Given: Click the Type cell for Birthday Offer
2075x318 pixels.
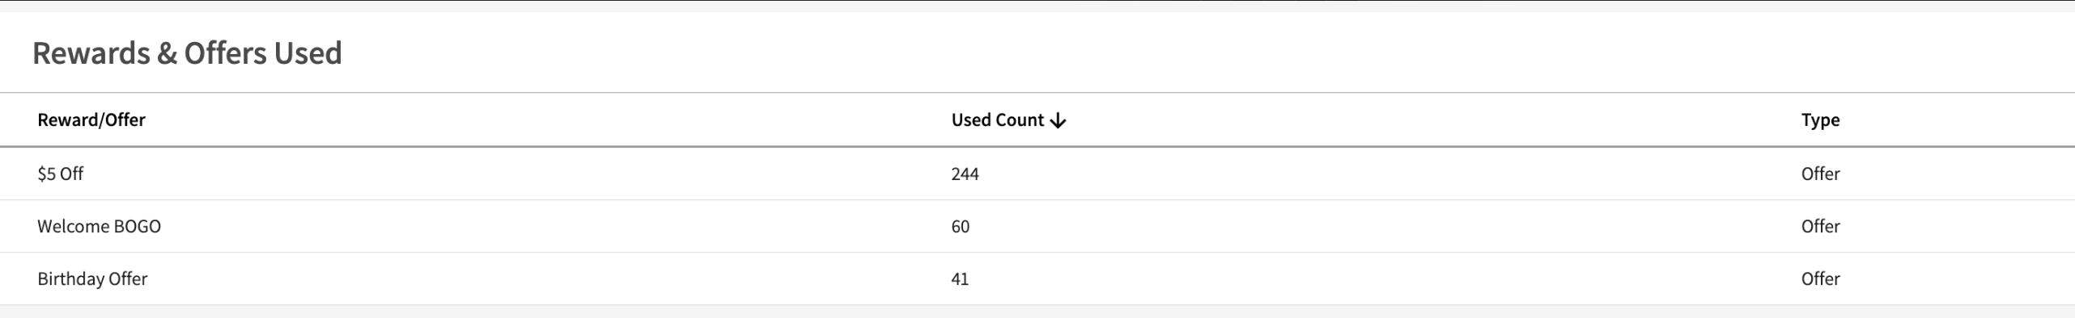Looking at the screenshot, I should pos(1820,278).
